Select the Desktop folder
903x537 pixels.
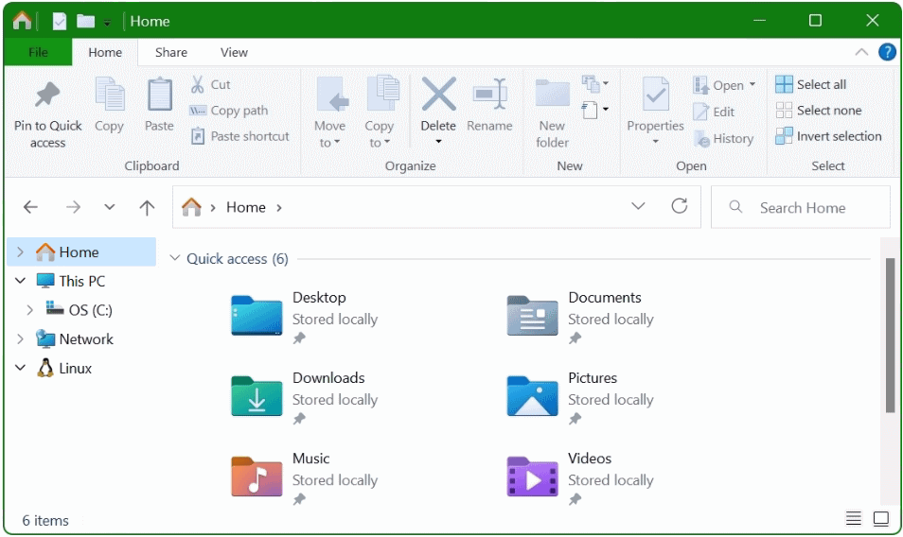(x=305, y=318)
